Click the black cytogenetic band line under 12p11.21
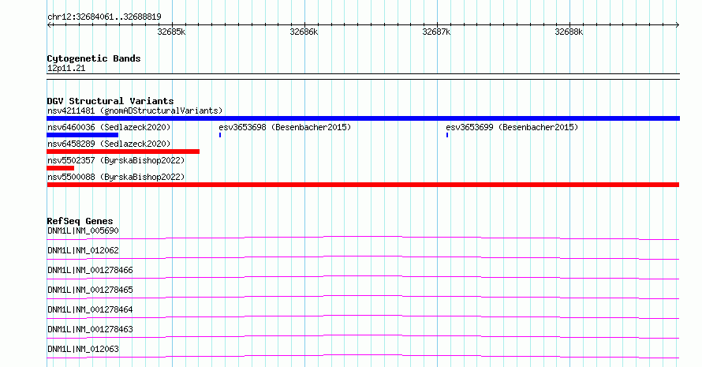Screen dimensions: 702x367 click(x=363, y=77)
